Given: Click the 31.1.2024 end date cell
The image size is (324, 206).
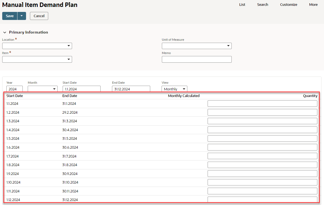Looking at the screenshot, I should [69, 103].
